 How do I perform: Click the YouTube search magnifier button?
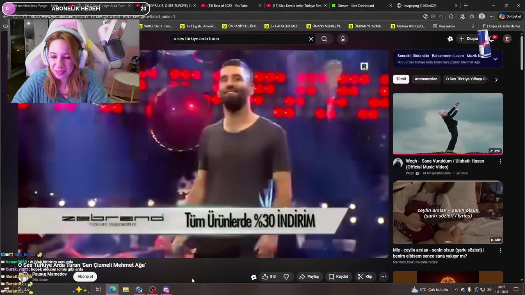[x=324, y=39]
